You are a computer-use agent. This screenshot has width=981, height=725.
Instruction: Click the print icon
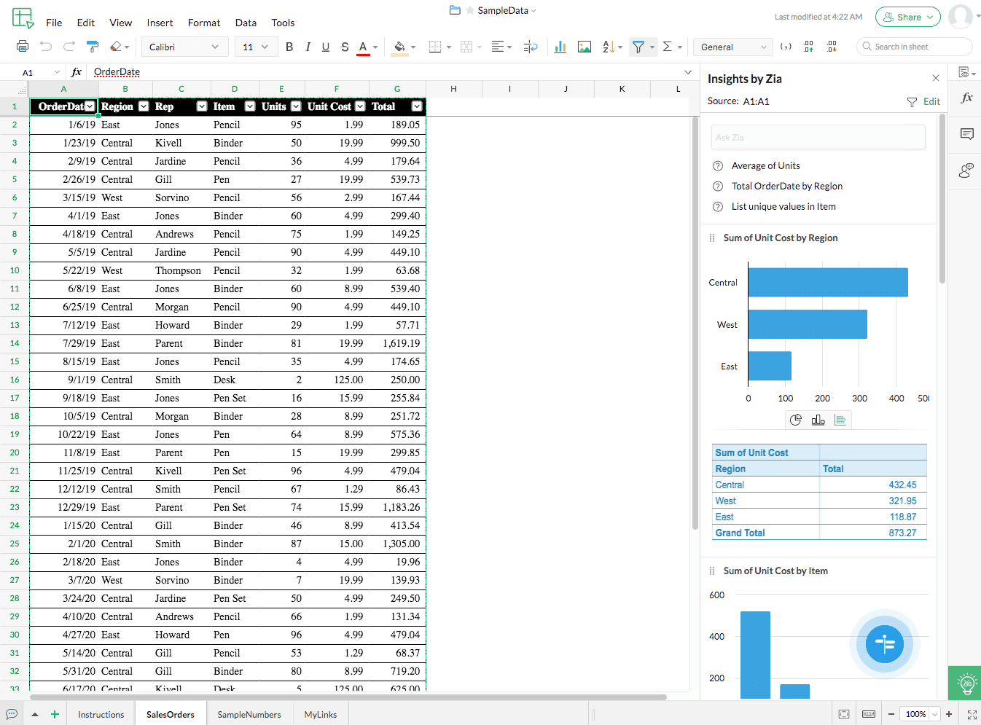pyautogui.click(x=23, y=47)
